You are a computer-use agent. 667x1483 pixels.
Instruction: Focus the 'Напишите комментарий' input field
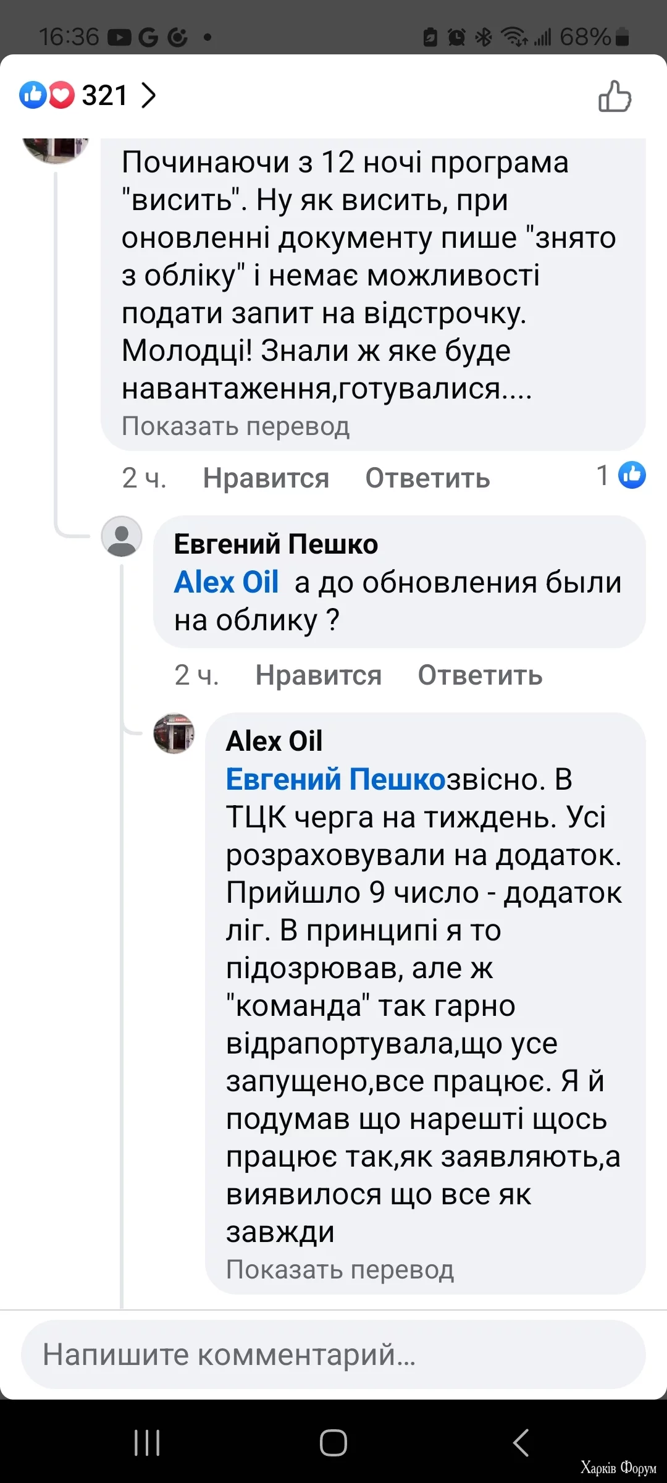tap(333, 1354)
